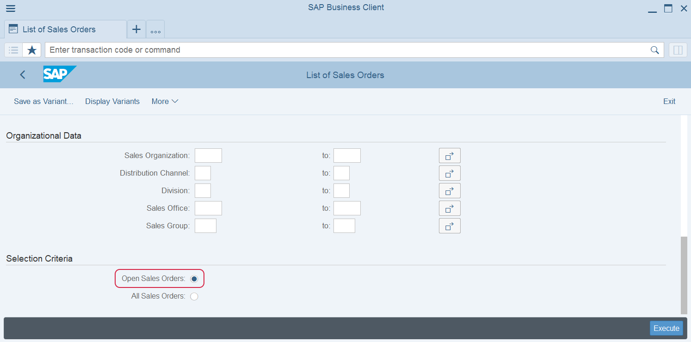691x342 pixels.
Task: Click the Execute button
Action: (x=666, y=328)
